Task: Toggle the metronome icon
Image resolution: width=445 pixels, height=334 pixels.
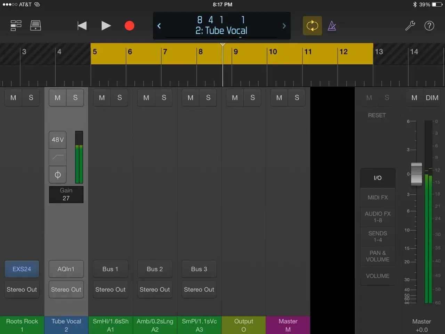Action: tap(332, 26)
